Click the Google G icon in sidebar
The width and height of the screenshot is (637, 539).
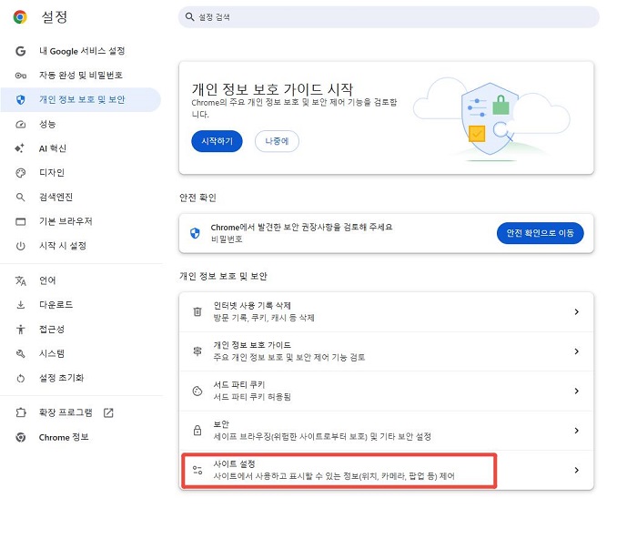click(x=20, y=51)
